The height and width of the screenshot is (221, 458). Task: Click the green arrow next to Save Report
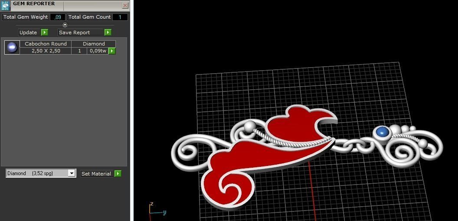(108, 32)
